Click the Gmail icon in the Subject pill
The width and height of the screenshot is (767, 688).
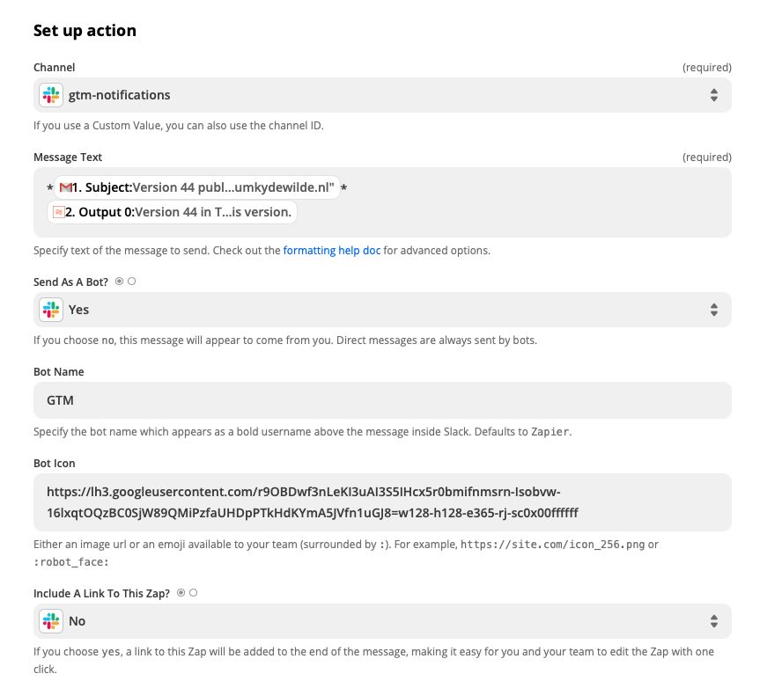click(x=65, y=187)
